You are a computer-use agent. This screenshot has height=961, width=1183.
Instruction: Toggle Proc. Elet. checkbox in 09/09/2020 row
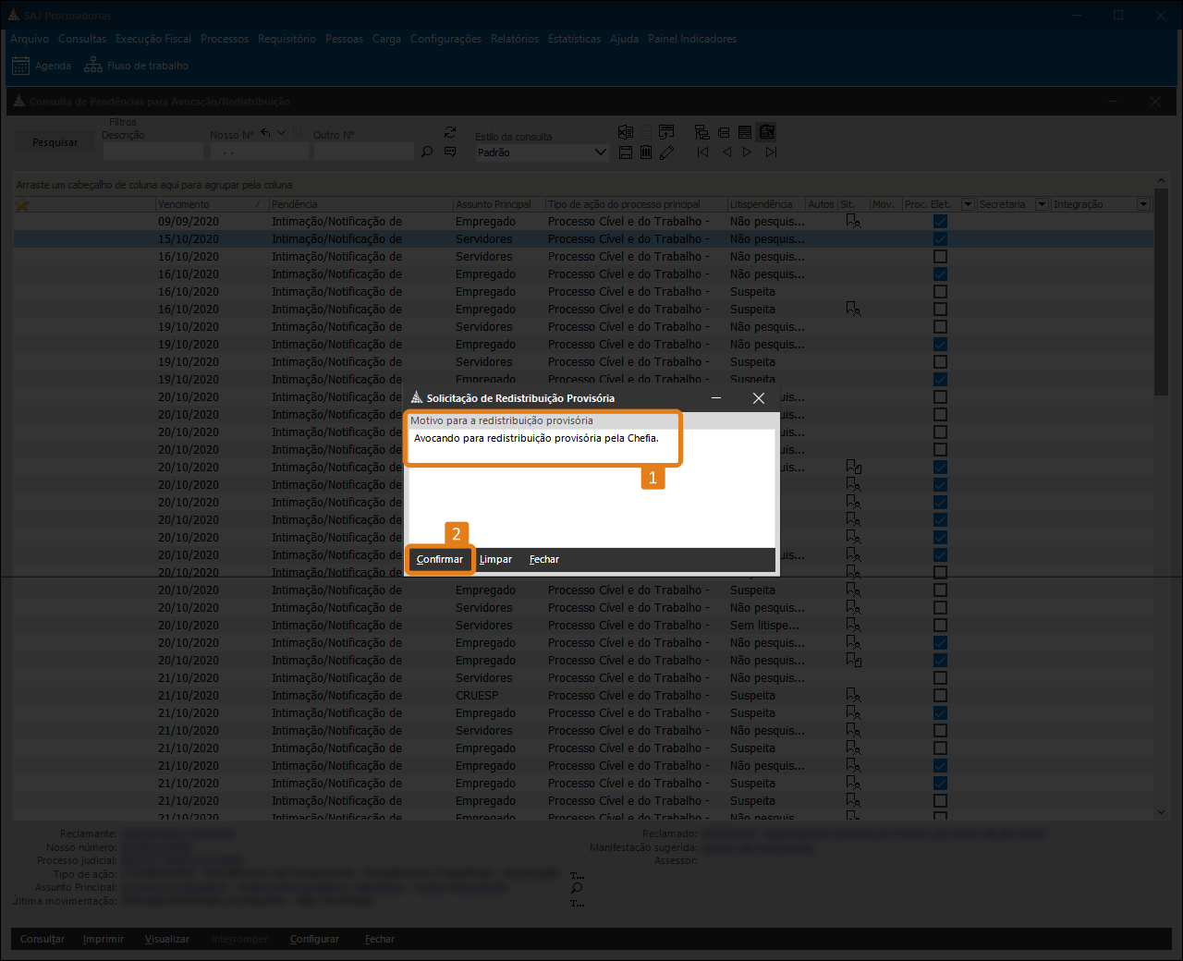click(x=940, y=222)
